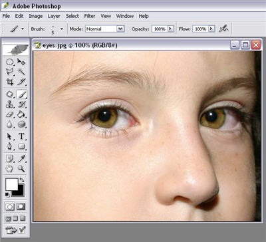Open the Help menu
The width and height of the screenshot is (266, 242).
pos(144,16)
